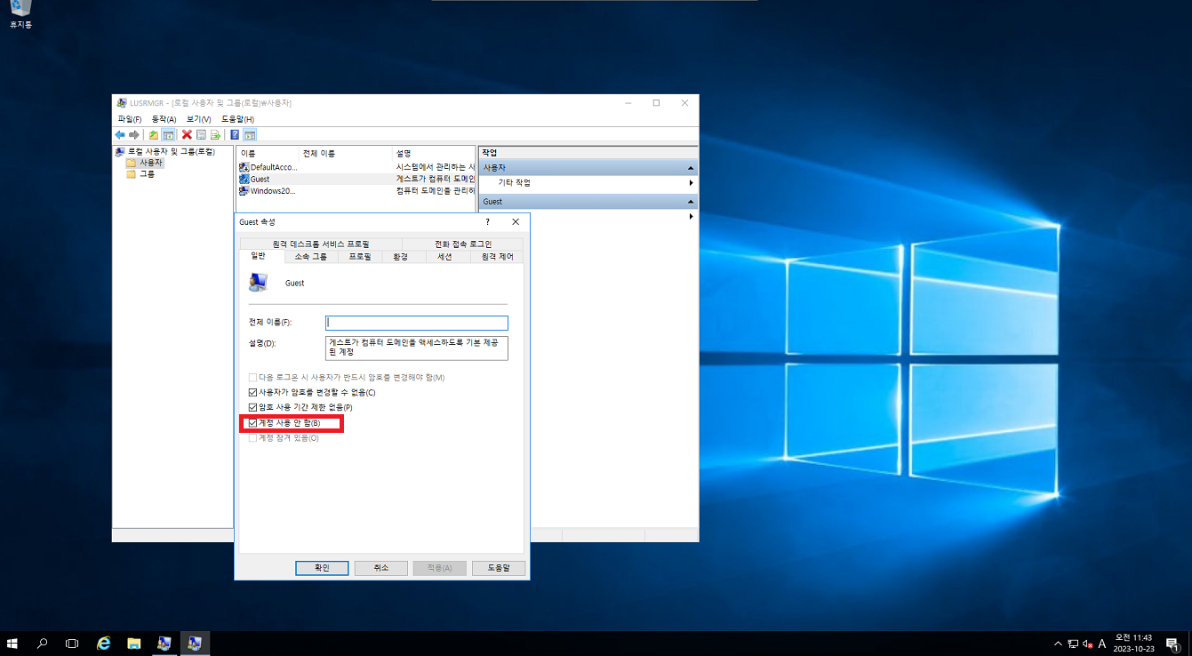Open File Explorer from taskbar
The height and width of the screenshot is (656, 1192).
tap(133, 643)
